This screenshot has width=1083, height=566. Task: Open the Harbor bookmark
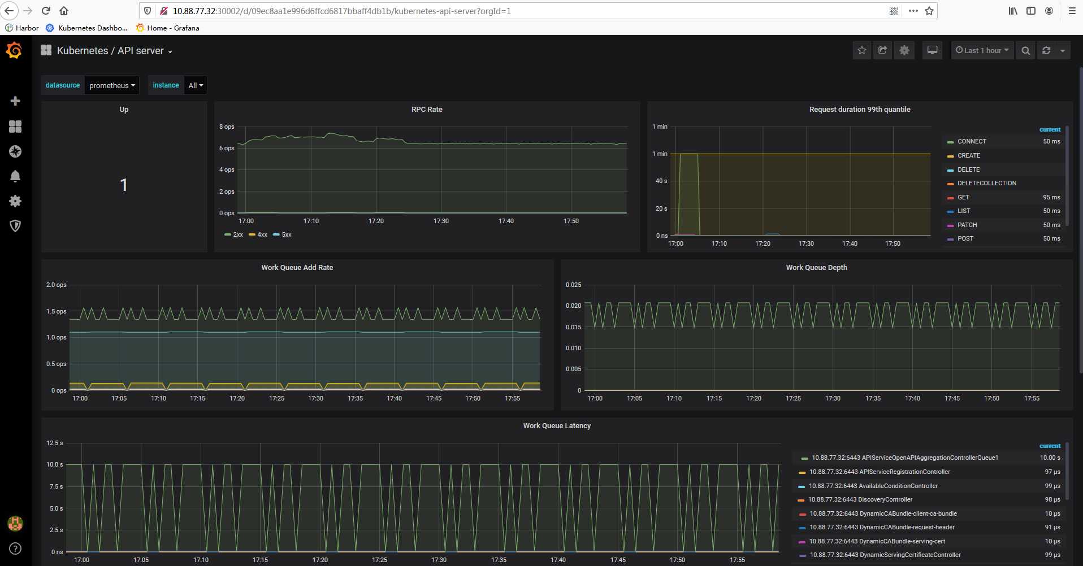pos(21,28)
